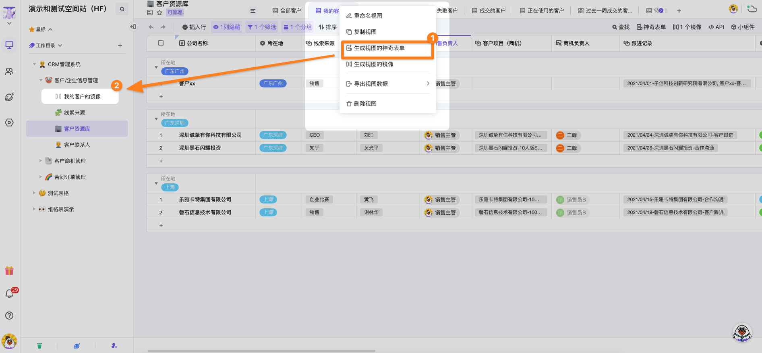Collapse the sidebar panel using the toggle icon

coord(133,27)
